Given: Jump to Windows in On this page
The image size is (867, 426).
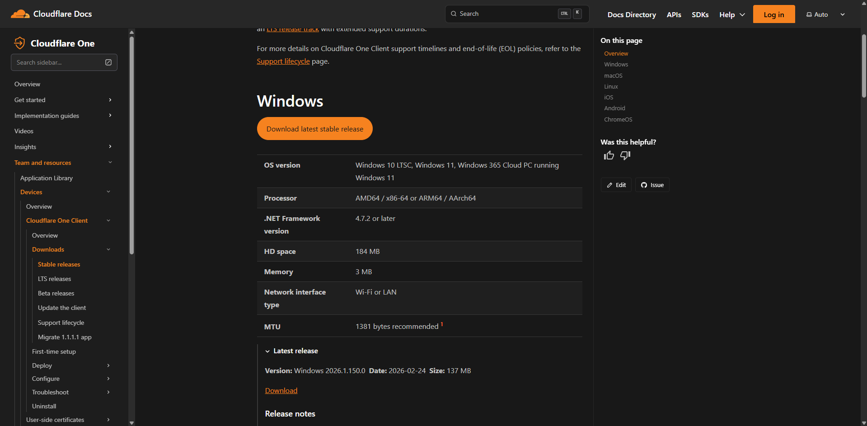Looking at the screenshot, I should point(616,64).
